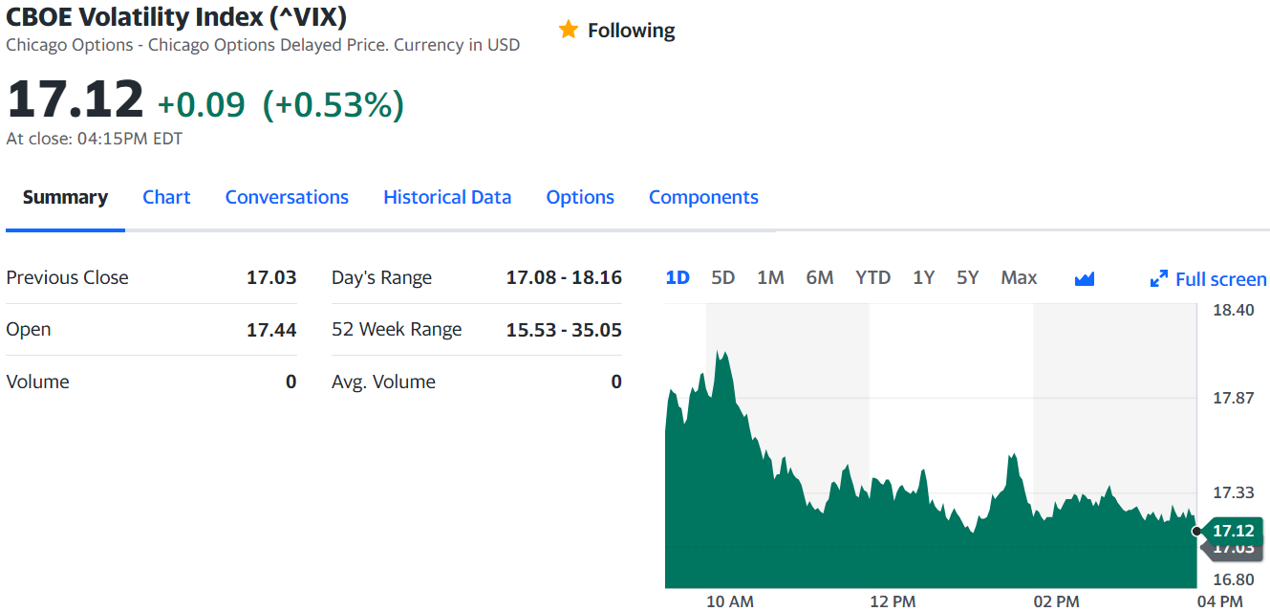
Task: Open the Chart tab
Action: click(166, 197)
